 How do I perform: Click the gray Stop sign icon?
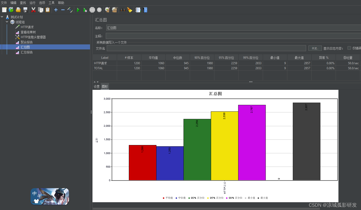coord(92,10)
